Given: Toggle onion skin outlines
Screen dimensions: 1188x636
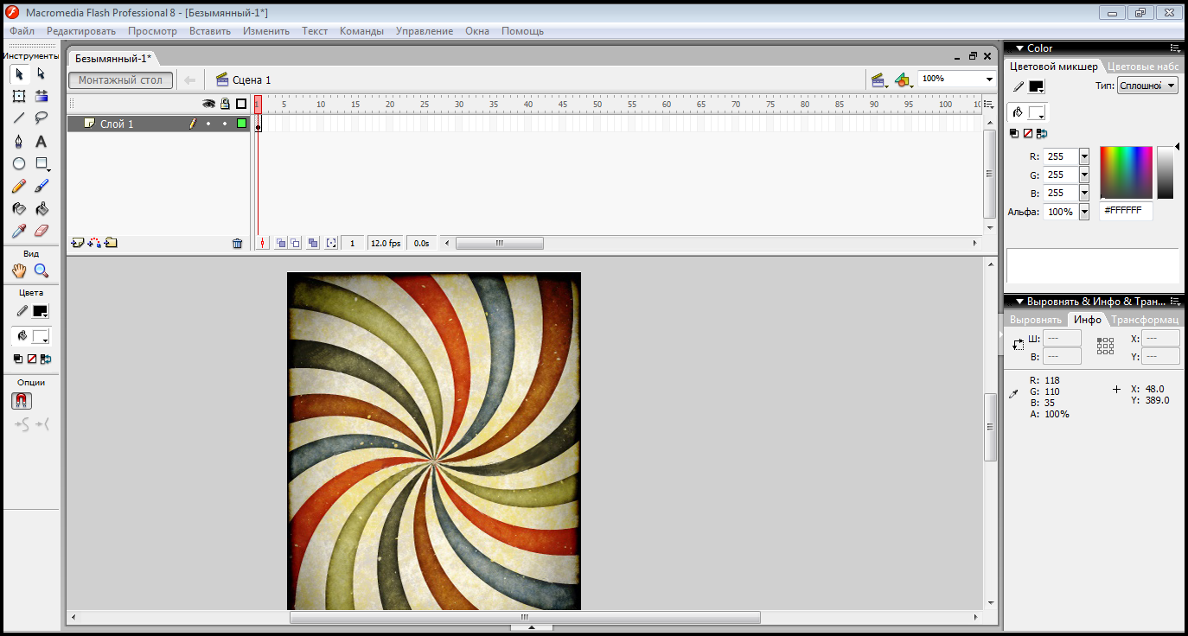Looking at the screenshot, I should [295, 244].
